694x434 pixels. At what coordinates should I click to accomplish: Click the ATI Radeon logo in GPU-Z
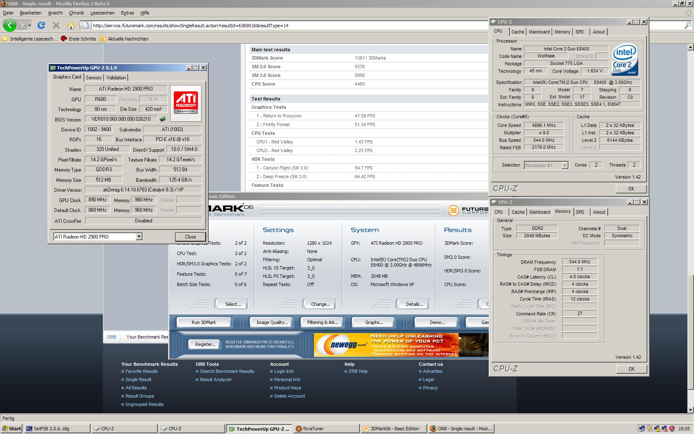coord(186,103)
